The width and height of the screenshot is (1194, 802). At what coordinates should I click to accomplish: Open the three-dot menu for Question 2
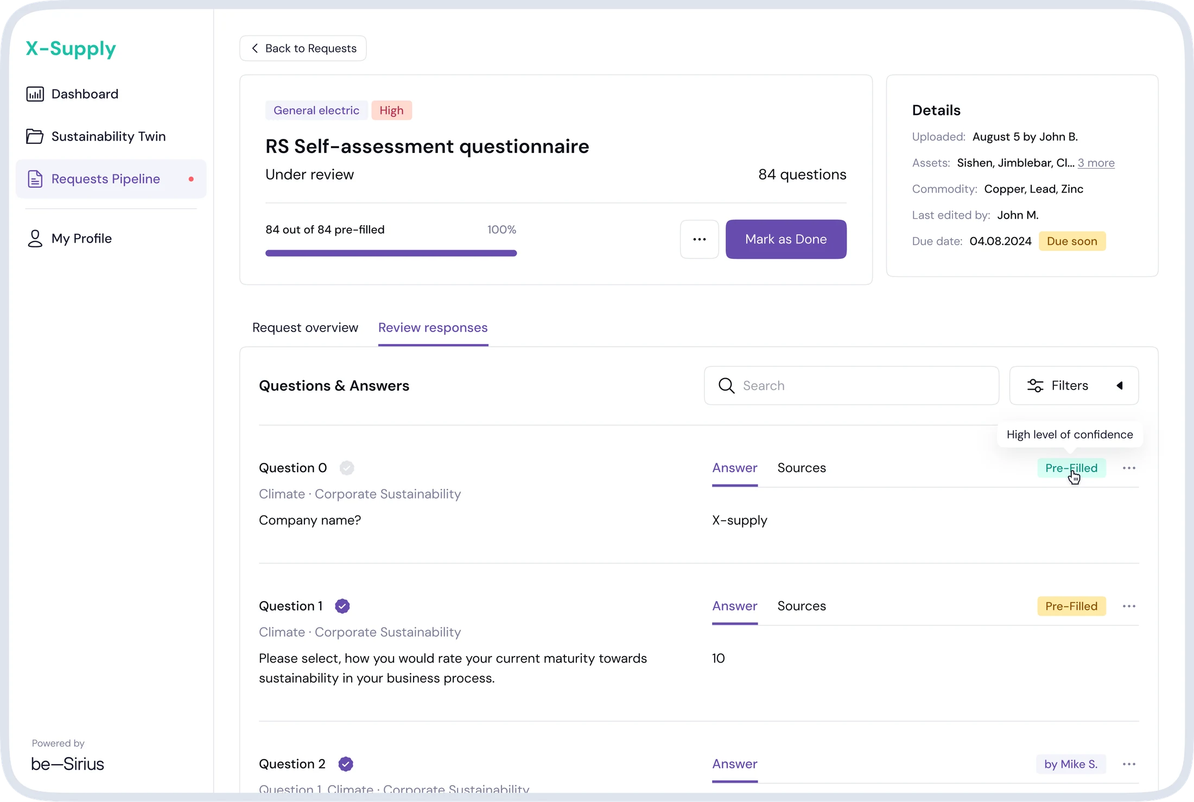click(1129, 764)
